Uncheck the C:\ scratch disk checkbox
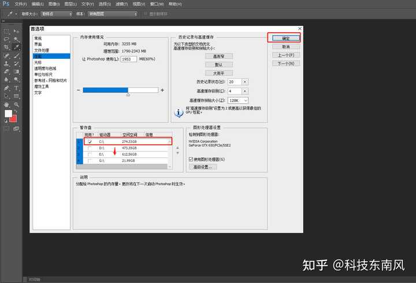 click(90, 142)
